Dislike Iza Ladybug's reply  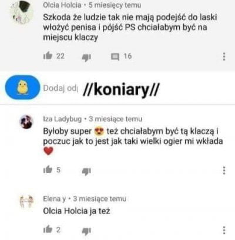tap(86, 171)
